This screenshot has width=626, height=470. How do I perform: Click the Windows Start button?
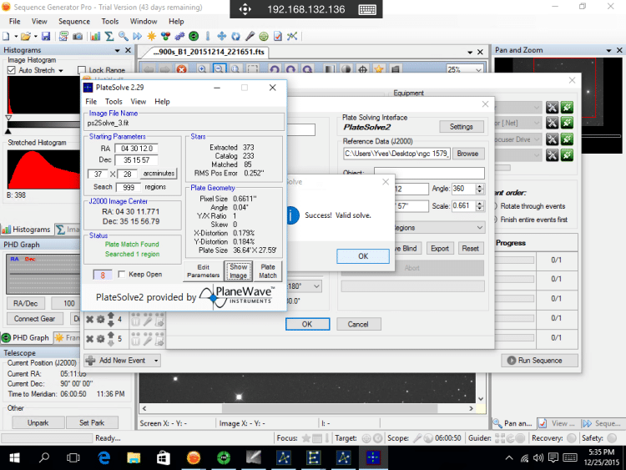[14, 457]
